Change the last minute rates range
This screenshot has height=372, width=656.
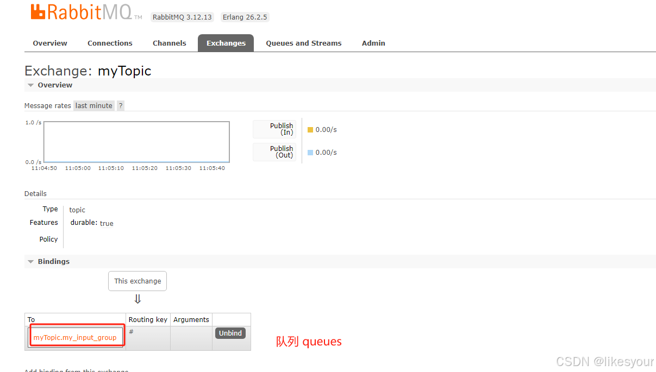94,105
